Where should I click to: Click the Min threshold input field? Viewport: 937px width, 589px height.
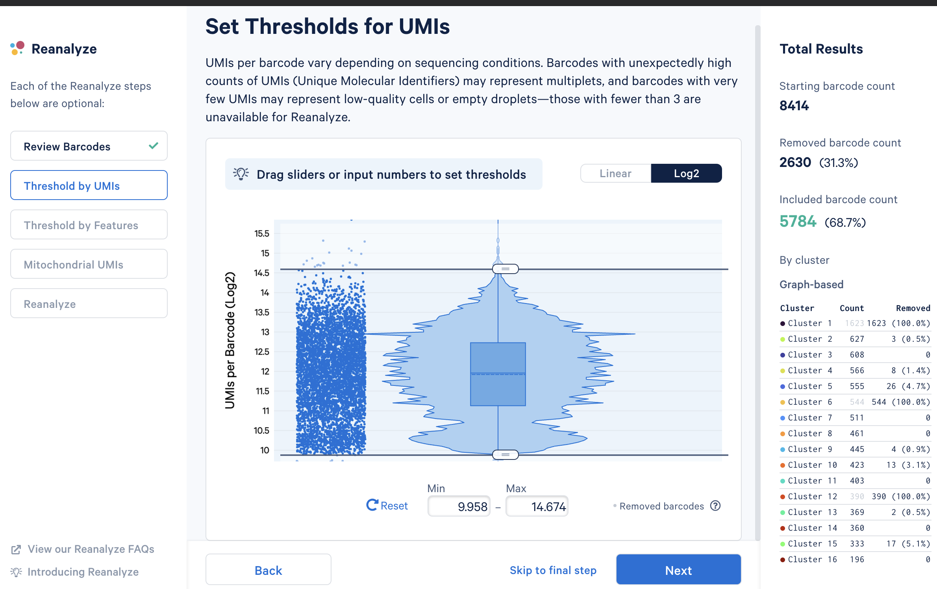tap(459, 506)
